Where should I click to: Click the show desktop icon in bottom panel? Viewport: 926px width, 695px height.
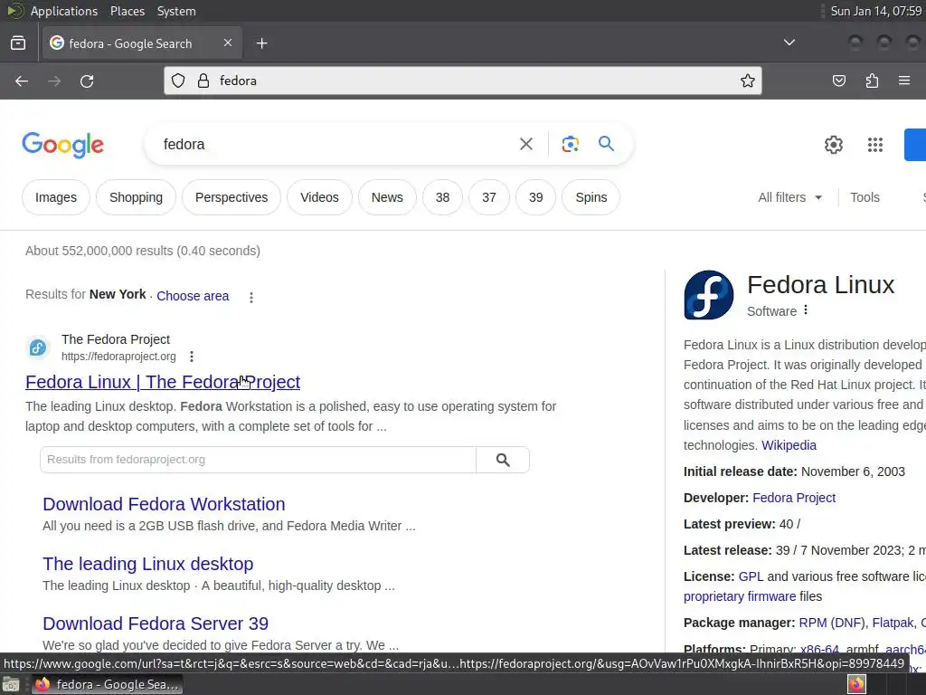(x=11, y=685)
